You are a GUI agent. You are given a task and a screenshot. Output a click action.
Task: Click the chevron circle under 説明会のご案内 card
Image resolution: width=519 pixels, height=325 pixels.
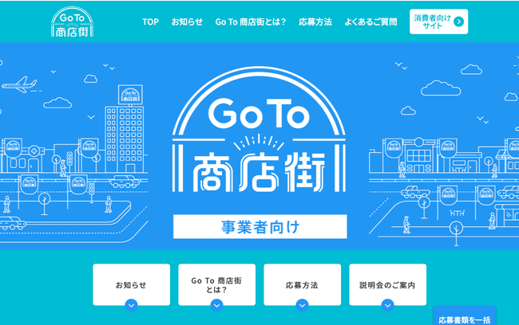point(387,306)
